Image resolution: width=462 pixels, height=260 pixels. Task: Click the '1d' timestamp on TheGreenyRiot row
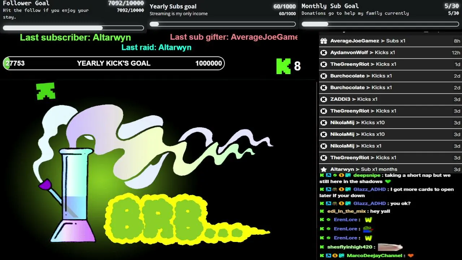458,64
